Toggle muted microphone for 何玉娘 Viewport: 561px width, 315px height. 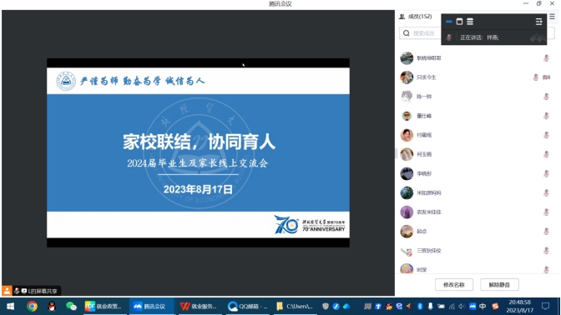[x=546, y=154]
